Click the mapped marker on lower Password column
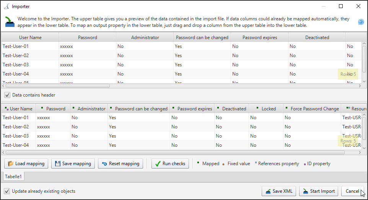Image resolution: width=368 pixels, height=200 pixels. coord(42,108)
